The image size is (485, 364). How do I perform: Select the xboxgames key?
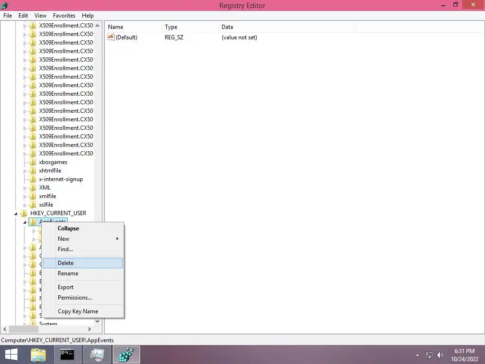[53, 162]
